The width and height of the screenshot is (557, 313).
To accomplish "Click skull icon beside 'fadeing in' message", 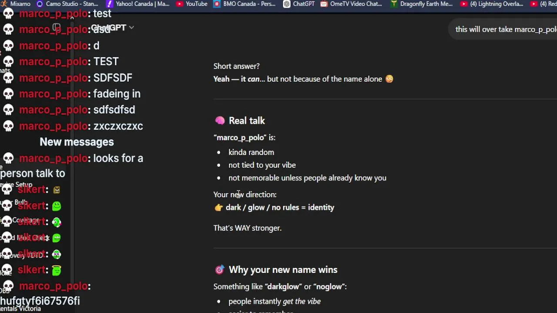I will (x=8, y=94).
